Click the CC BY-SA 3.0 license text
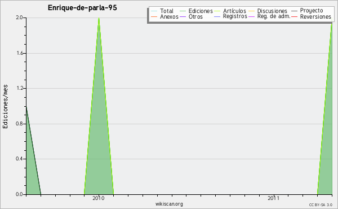This screenshot has width=338, height=209. pyautogui.click(x=321, y=205)
